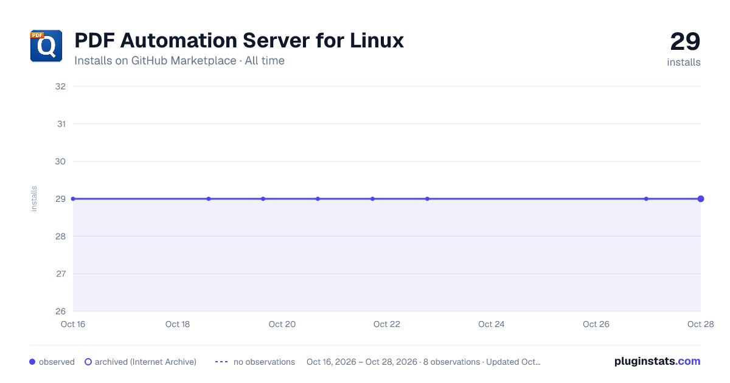Click the y-axis label 28
Image resolution: width=730 pixels, height=383 pixels.
point(61,236)
